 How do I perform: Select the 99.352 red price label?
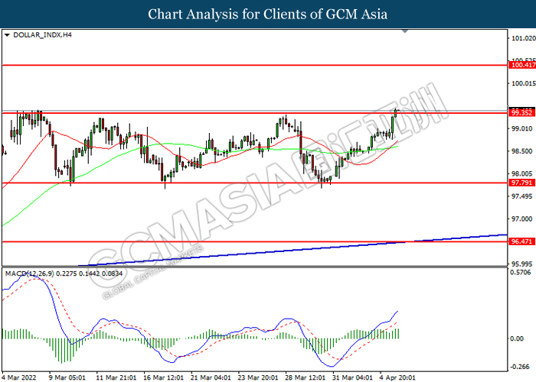click(x=522, y=112)
